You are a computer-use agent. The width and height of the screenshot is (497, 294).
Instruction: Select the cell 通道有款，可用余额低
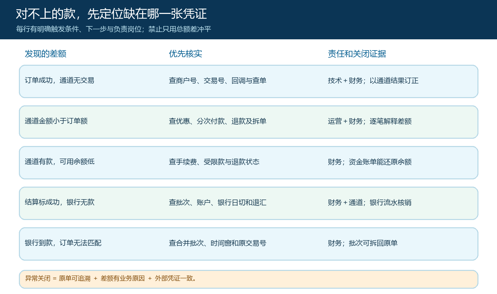point(60,162)
